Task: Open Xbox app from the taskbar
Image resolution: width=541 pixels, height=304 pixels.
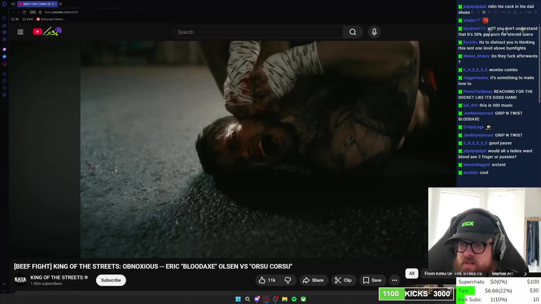Action: click(x=303, y=299)
